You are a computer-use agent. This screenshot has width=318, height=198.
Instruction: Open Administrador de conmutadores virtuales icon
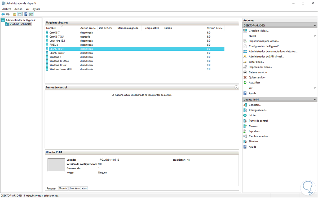(245, 51)
